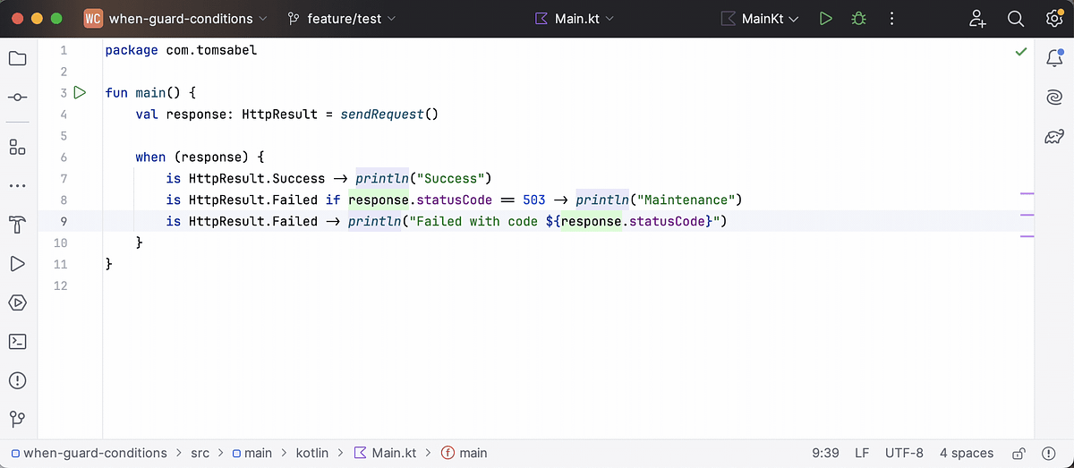Click the "Success" string literal
The height and width of the screenshot is (468, 1074).
coord(451,178)
